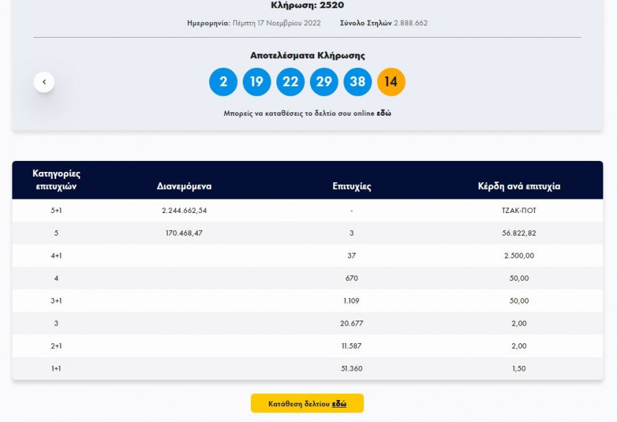Click the 'ΤΖΑΚ-ΠΟΤ' cell

519,210
